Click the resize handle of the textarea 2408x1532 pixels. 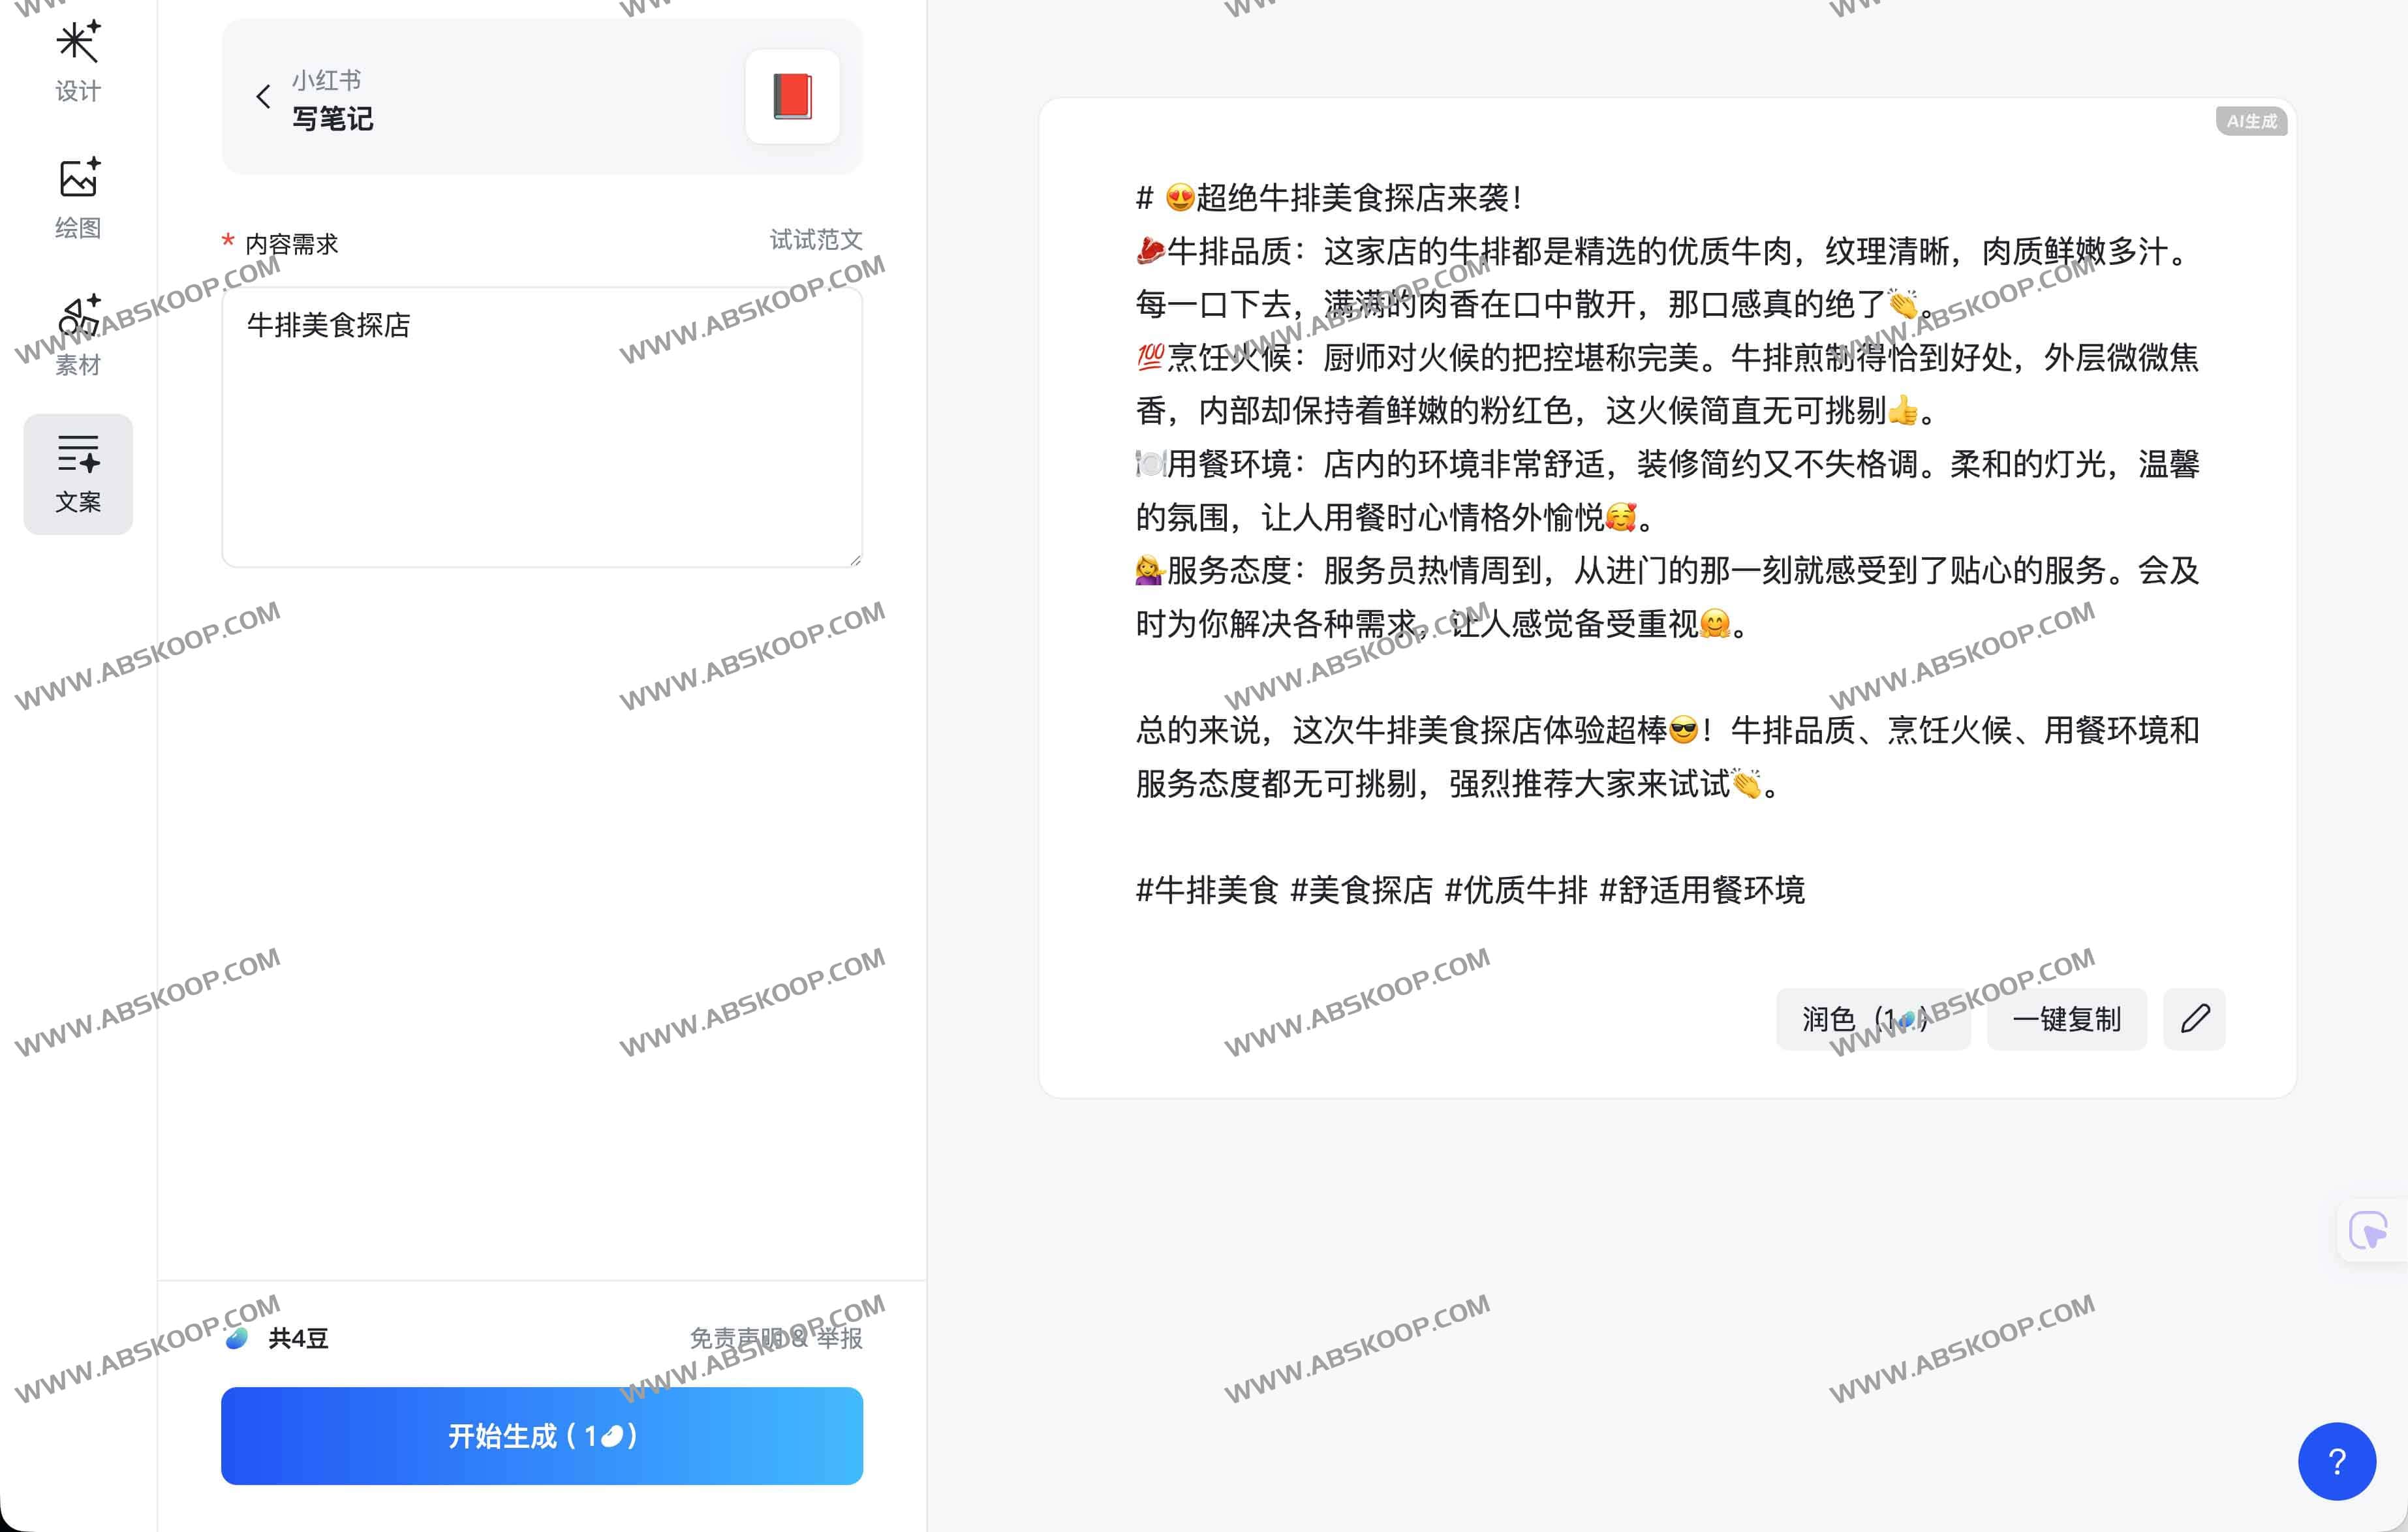coord(855,560)
